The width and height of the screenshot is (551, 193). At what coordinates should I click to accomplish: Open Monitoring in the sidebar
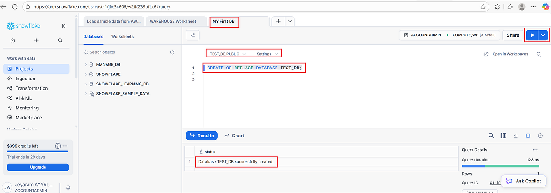[36, 108]
